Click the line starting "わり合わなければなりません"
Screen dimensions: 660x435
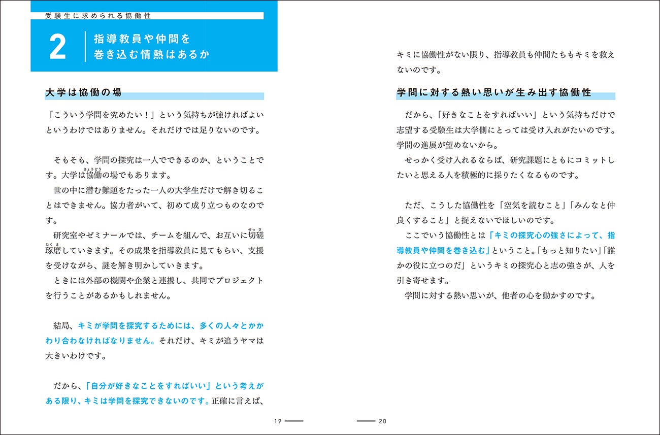click(155, 341)
